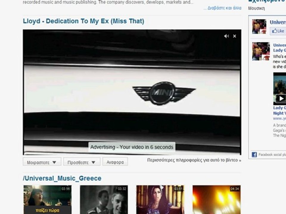The height and width of the screenshot is (214, 286).
Task: Click the Facebook logo icon in the social plugin footer
Action: [x=254, y=155]
